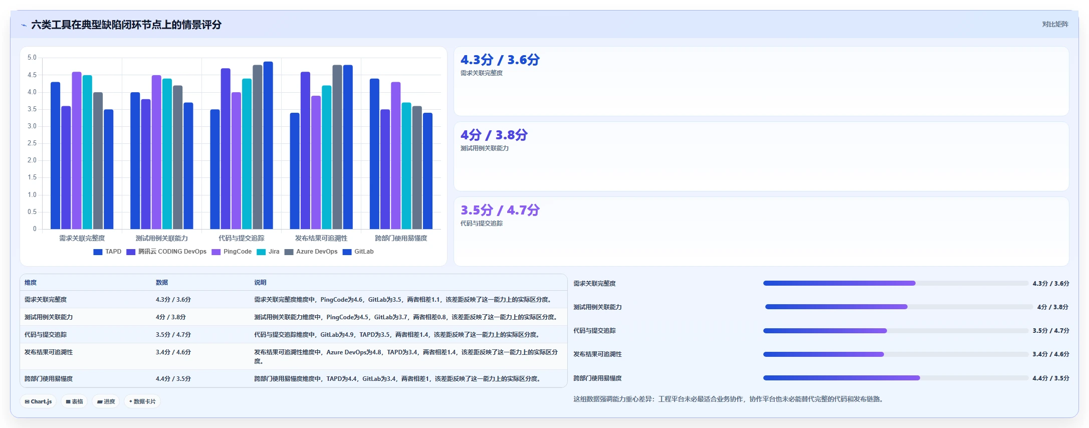Toggle the Azure DevOps legend entry

[311, 252]
